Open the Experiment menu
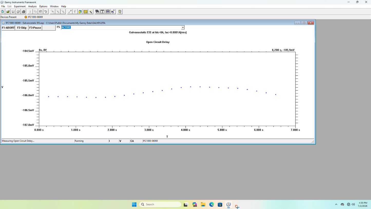 coord(20,6)
